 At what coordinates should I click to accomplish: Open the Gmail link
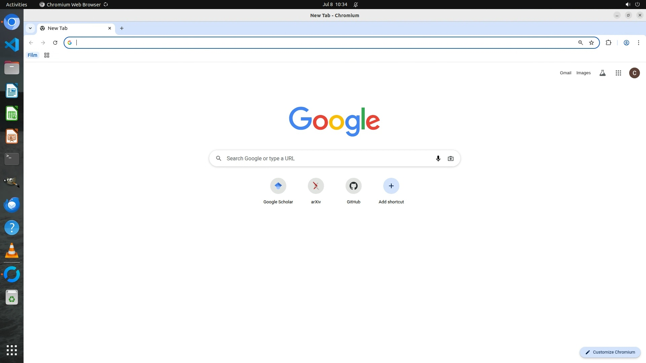tap(565, 73)
